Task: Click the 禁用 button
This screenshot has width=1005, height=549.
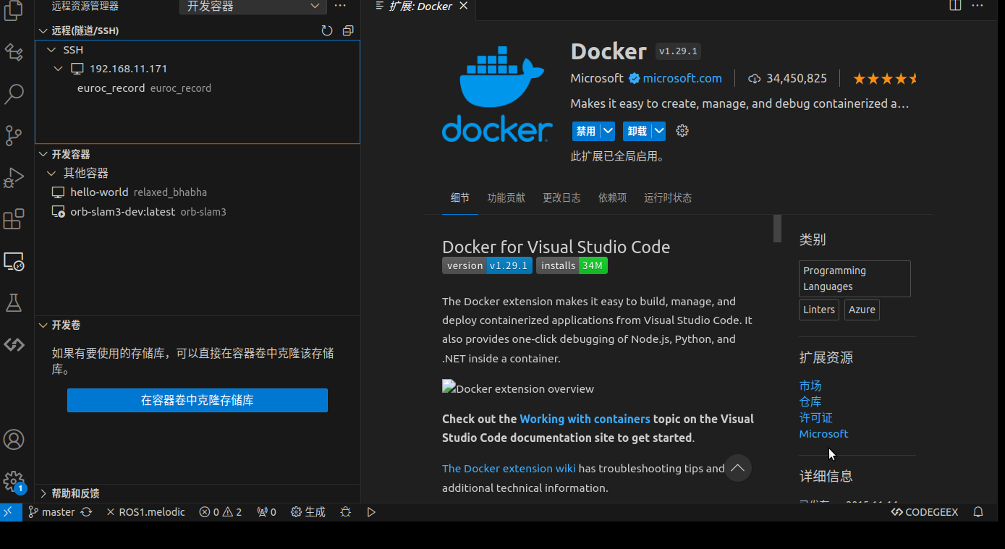Action: tap(586, 131)
